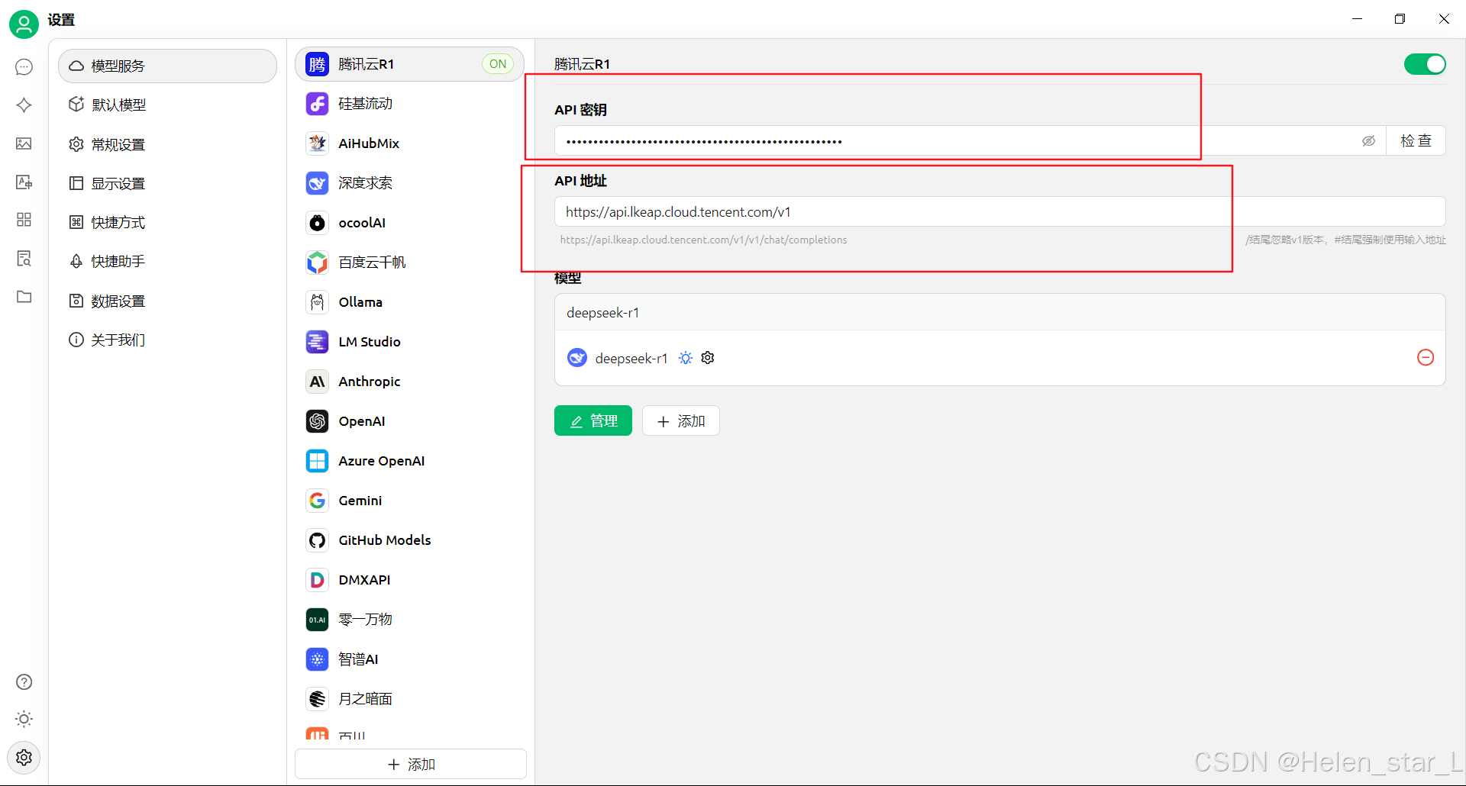This screenshot has height=786, width=1466.
Task: Select GitHub Models provider
Action: click(409, 540)
